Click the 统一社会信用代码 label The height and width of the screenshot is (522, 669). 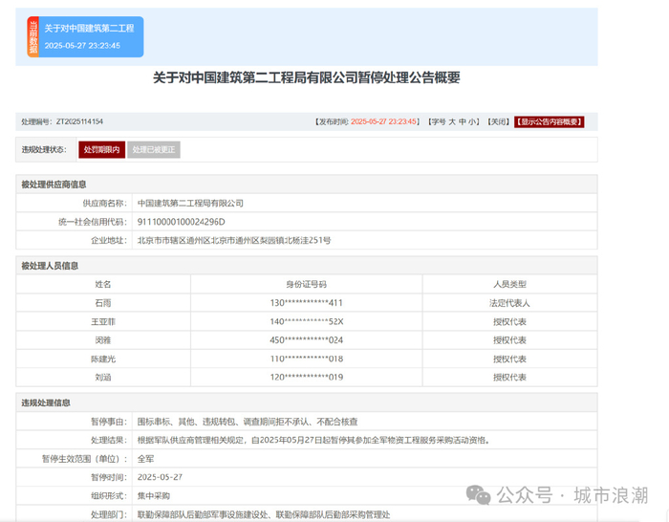tap(93, 222)
